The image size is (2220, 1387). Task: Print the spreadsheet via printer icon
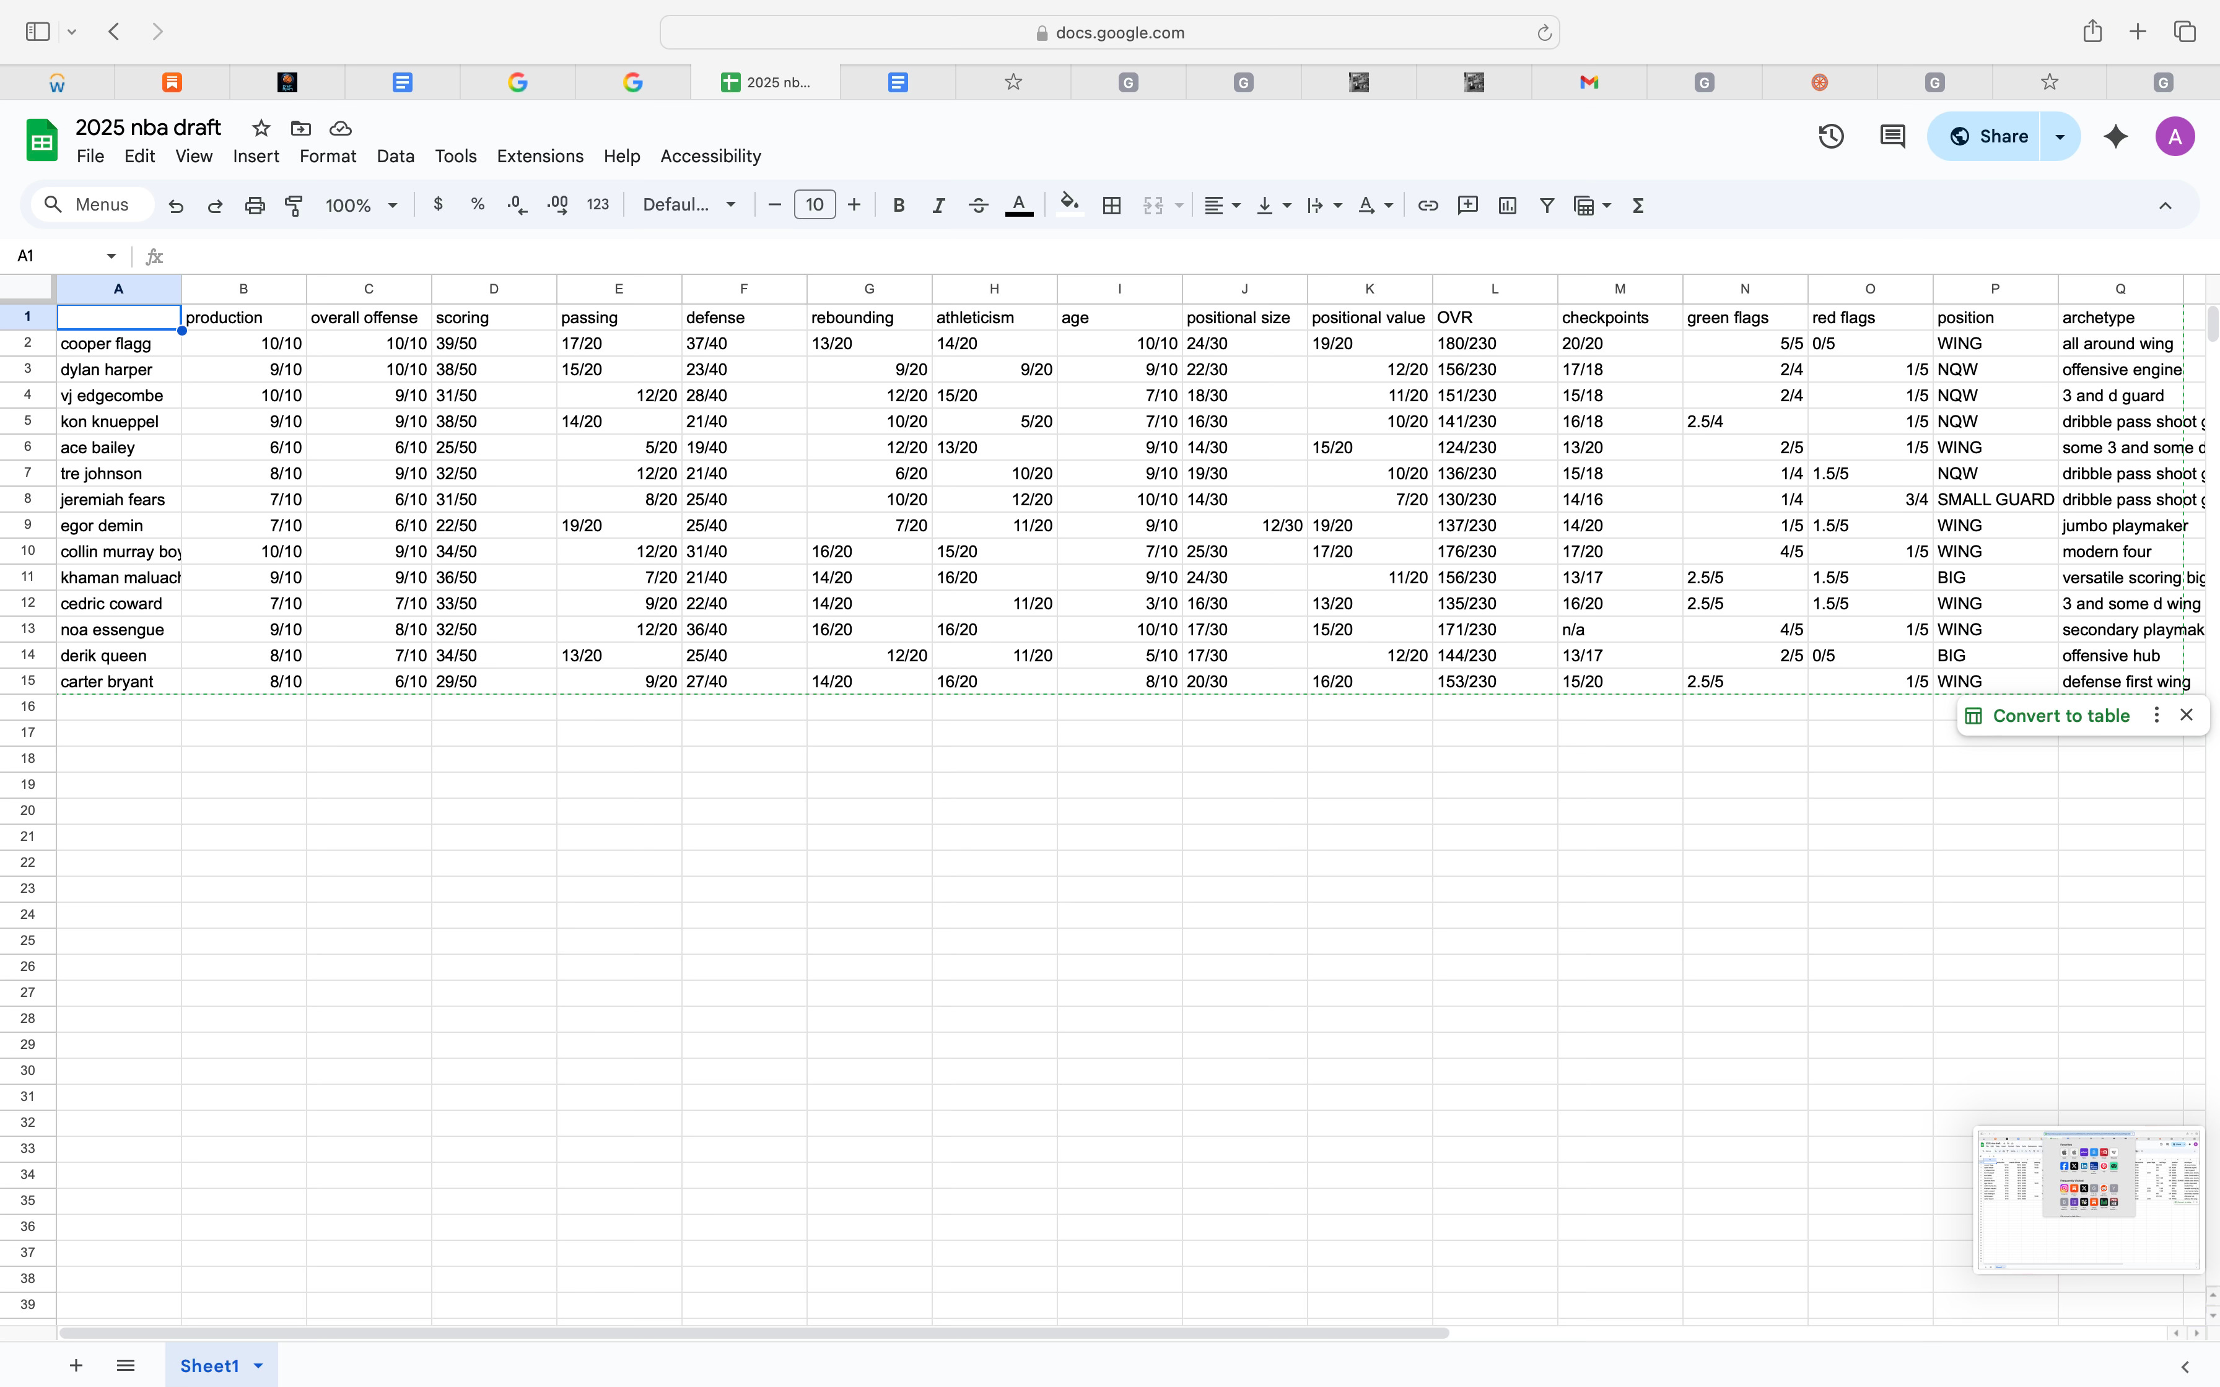point(255,206)
